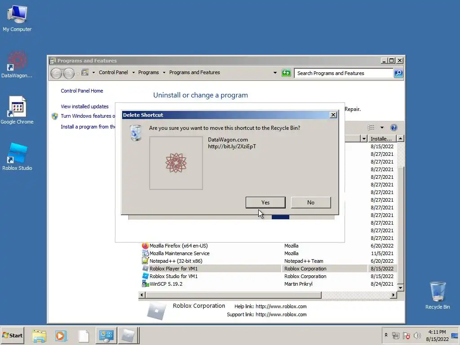Click the horizontal scrollbar thumb
The width and height of the screenshot is (460, 345).
click(234, 295)
